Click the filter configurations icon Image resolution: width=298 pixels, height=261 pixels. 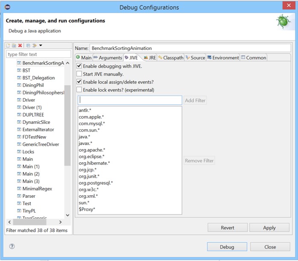click(x=34, y=45)
